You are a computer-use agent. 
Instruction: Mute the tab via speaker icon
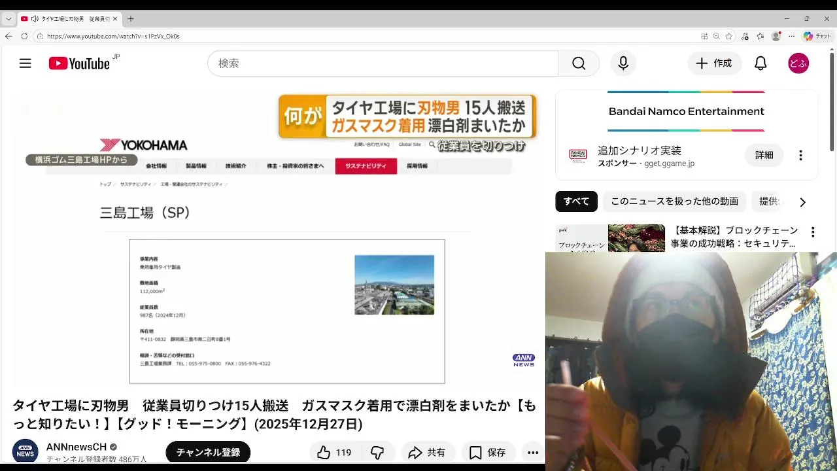tap(34, 19)
